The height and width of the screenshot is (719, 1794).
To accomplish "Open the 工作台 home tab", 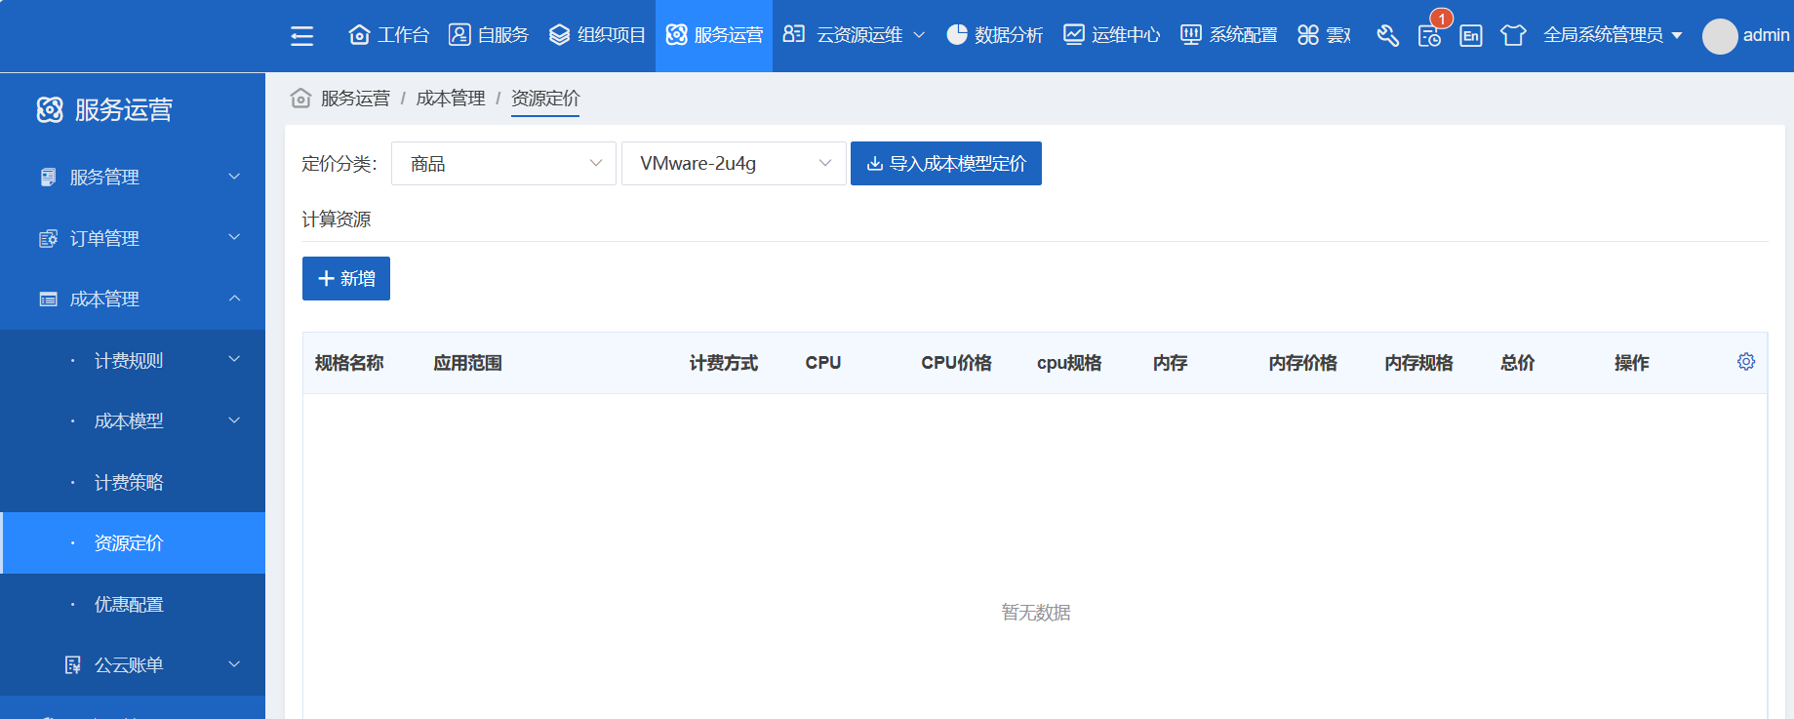I will [388, 35].
